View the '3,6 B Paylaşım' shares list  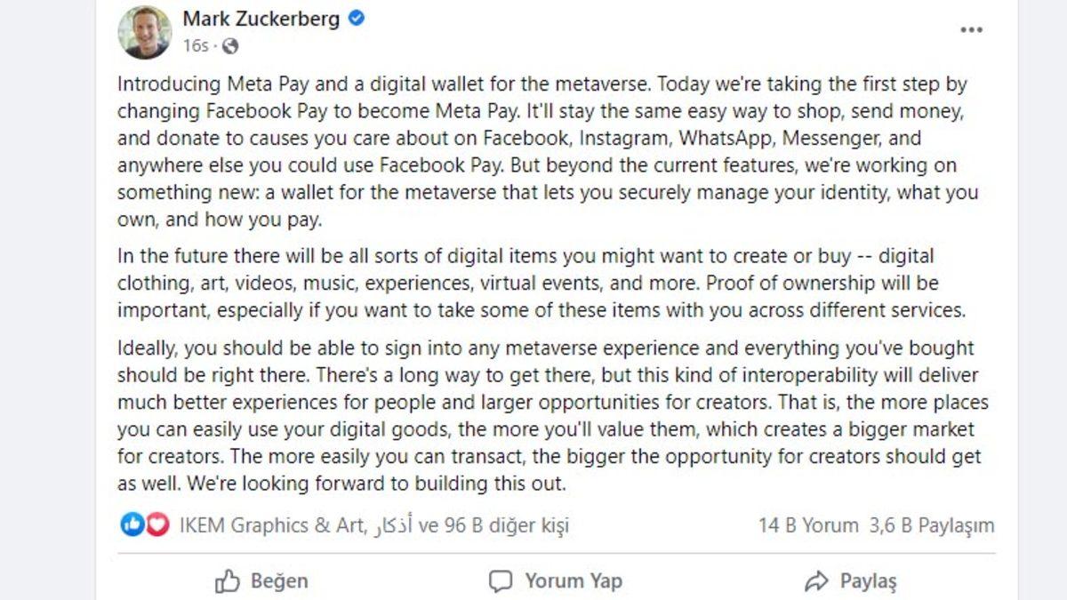(932, 525)
